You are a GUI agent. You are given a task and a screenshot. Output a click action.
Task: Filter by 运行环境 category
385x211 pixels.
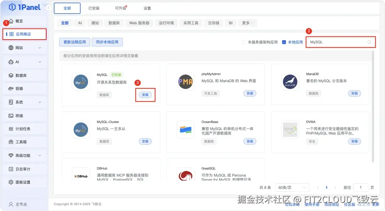tap(166, 23)
